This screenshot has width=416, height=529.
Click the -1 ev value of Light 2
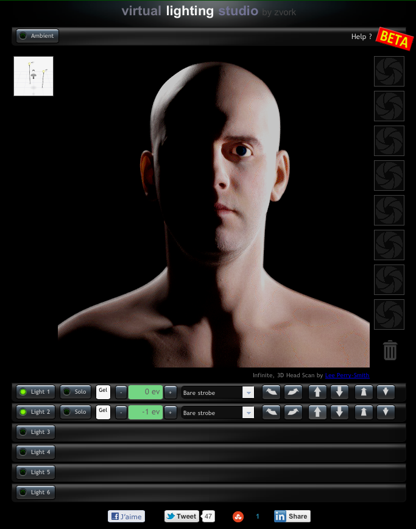pos(146,412)
